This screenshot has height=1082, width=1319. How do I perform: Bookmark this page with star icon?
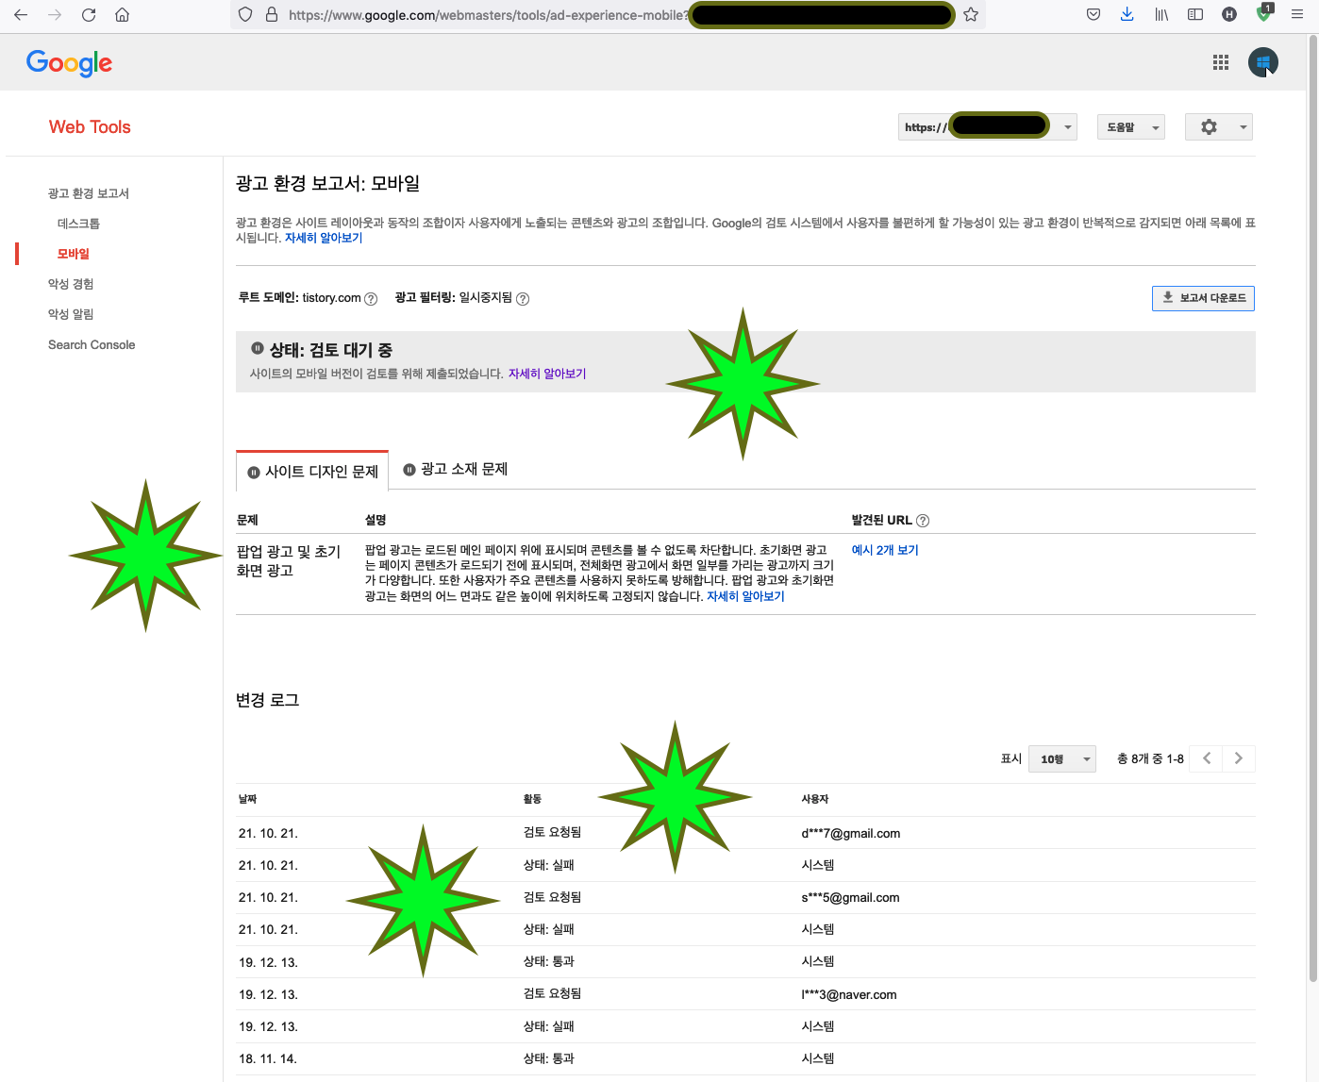(x=971, y=15)
